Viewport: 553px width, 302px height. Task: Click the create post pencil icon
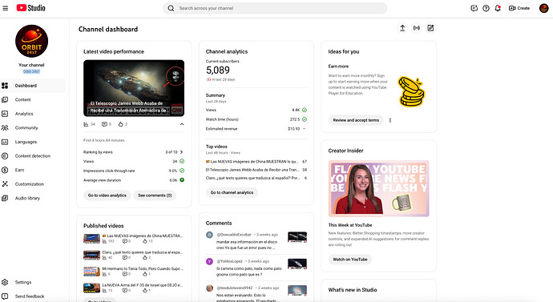430,28
